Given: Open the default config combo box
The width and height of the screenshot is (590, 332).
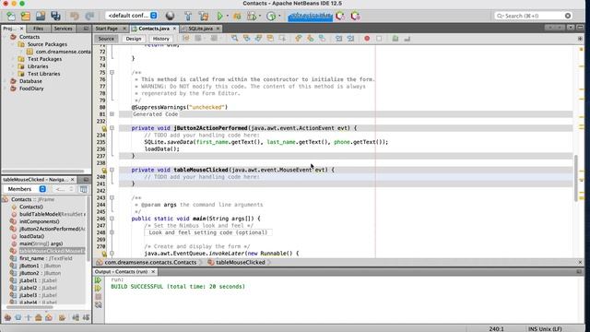Looking at the screenshot, I should [x=132, y=16].
